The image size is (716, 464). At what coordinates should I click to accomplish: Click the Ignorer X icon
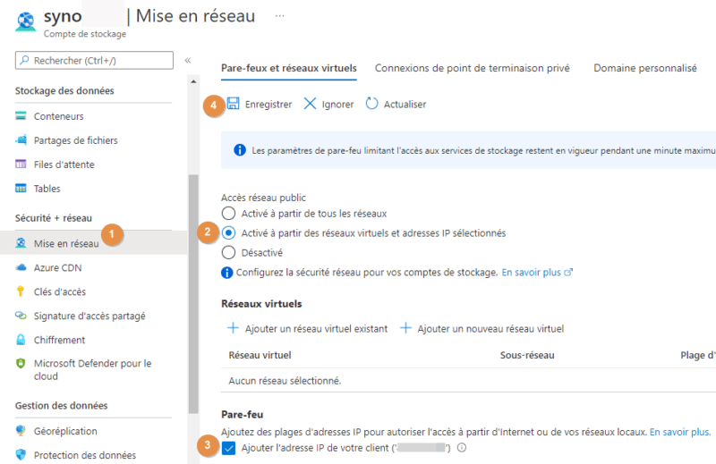310,104
